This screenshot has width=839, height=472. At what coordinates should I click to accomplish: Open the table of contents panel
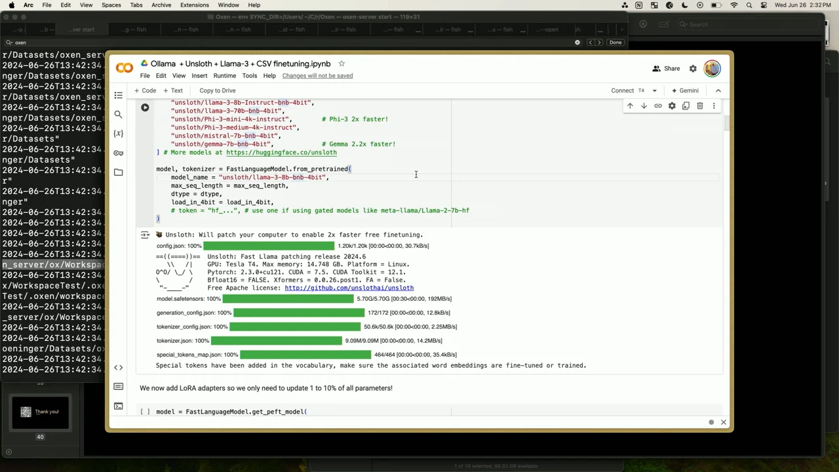(x=118, y=96)
